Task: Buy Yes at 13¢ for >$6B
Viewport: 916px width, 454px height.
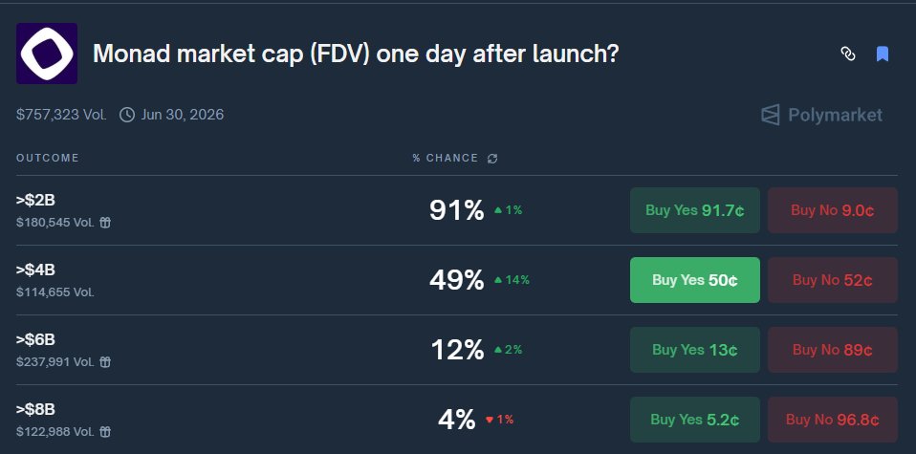Action: click(695, 350)
